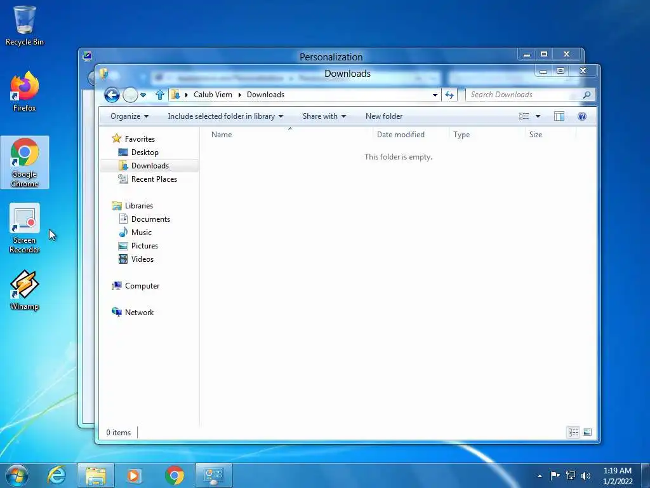The width and height of the screenshot is (650, 488).
Task: Open Action Center flag icon
Action: 555,475
